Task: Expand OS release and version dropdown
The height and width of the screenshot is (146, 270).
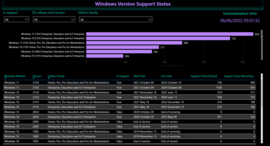Action: pyautogui.click(x=54, y=19)
